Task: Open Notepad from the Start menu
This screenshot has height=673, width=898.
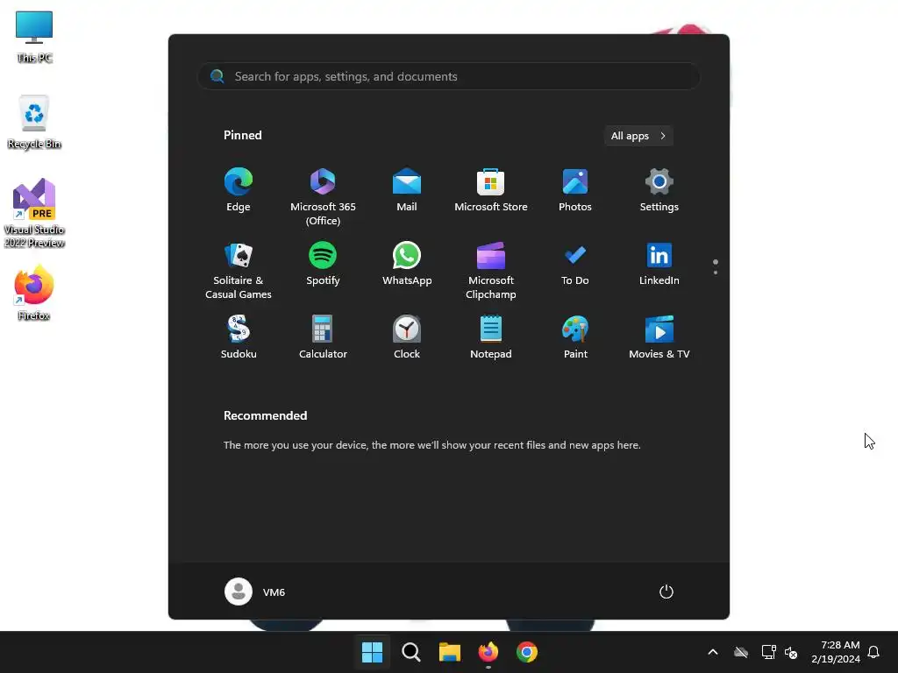Action: (491, 337)
